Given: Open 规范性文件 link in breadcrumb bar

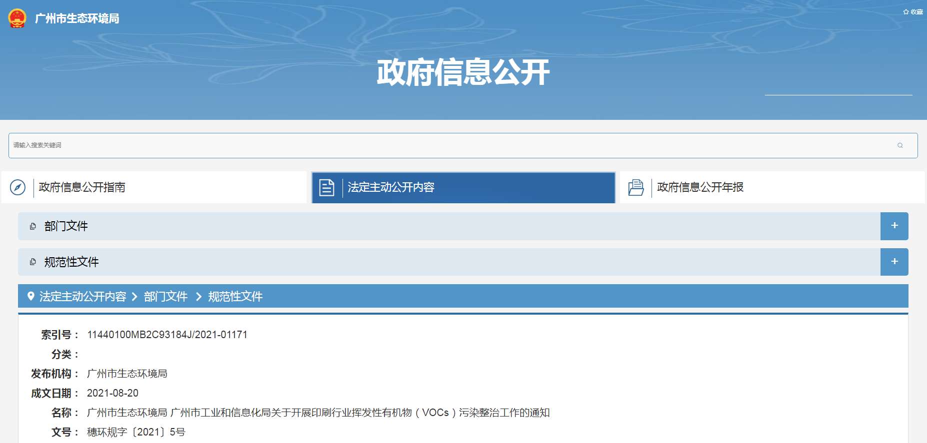Looking at the screenshot, I should 235,297.
